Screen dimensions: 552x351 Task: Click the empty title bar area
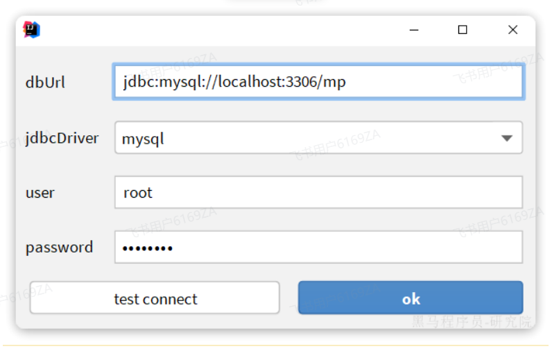click(222, 30)
